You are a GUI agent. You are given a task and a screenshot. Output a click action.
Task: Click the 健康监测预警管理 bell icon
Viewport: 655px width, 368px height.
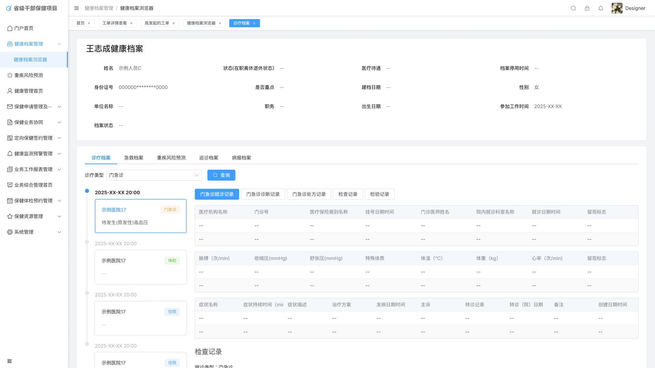[x=10, y=154]
